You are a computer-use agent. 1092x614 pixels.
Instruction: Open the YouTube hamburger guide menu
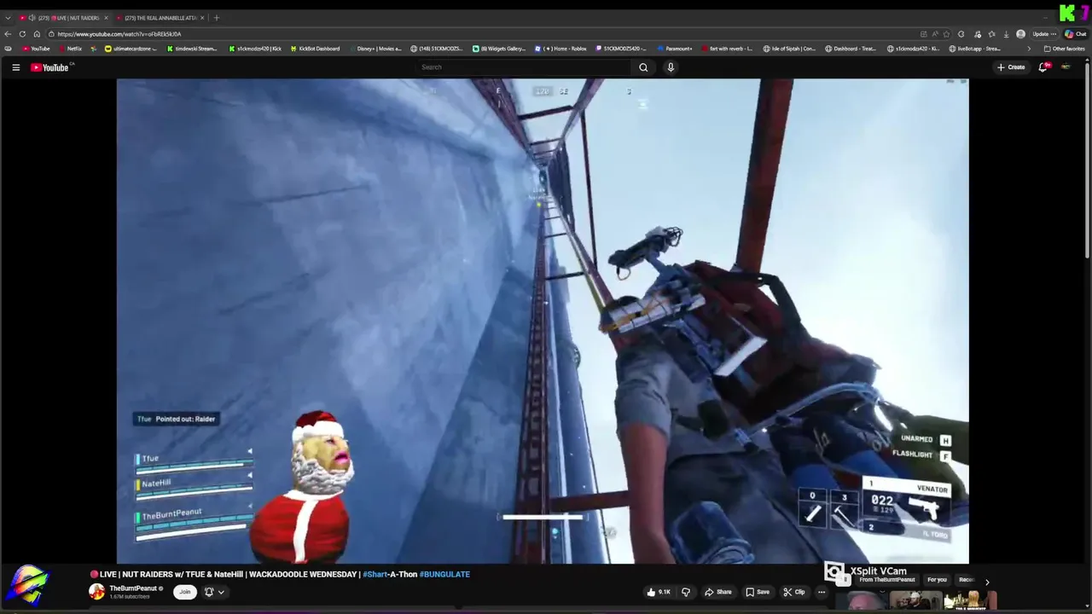click(15, 67)
